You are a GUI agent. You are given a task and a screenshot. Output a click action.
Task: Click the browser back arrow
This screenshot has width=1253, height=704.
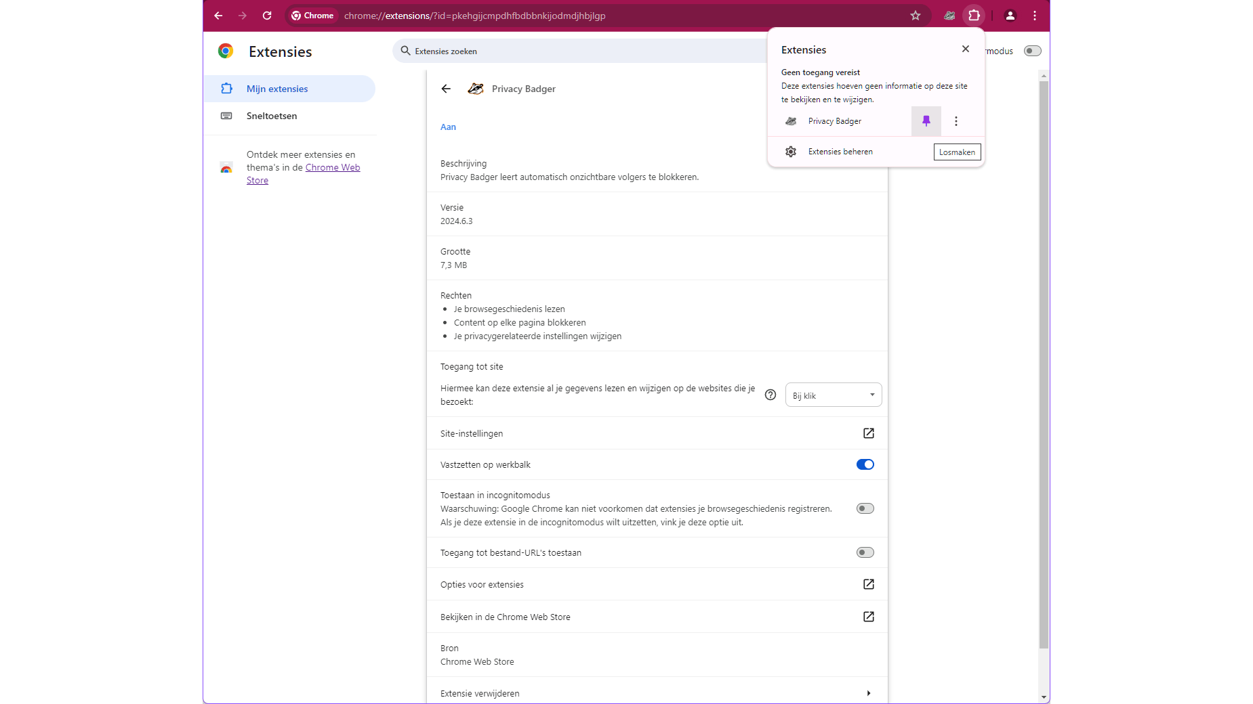tap(218, 16)
